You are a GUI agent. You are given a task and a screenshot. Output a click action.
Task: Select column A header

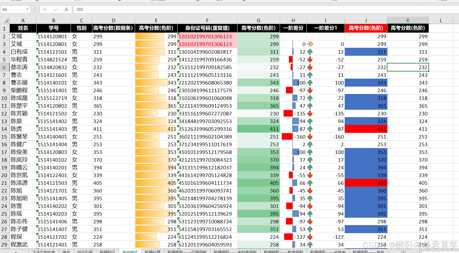click(23, 20)
